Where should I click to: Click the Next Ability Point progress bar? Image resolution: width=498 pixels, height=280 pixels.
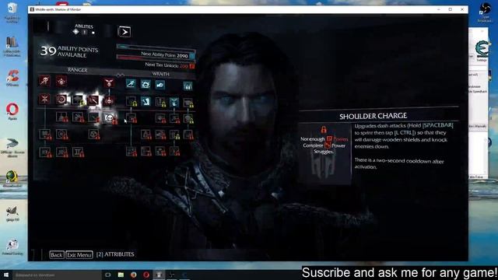tap(156, 47)
